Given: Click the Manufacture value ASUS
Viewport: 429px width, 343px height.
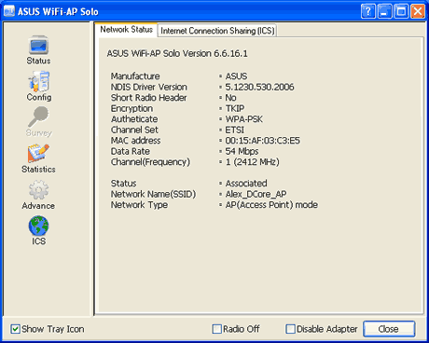Looking at the screenshot, I should coord(236,76).
